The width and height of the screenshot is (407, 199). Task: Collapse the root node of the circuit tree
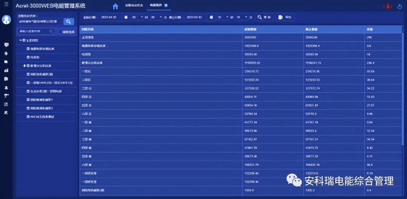pos(21,40)
